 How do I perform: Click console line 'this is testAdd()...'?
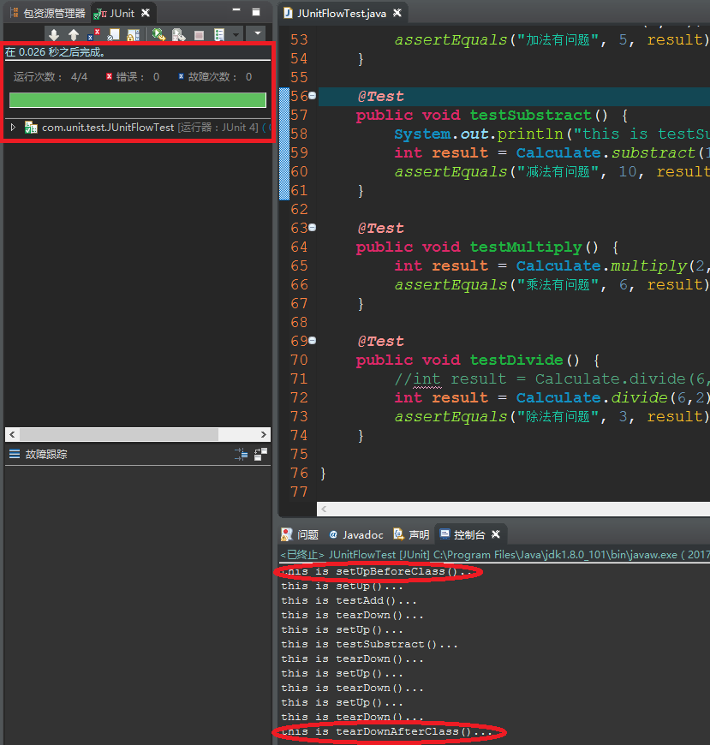[349, 600]
